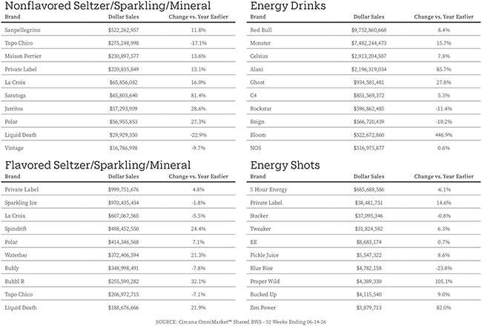Select the Saratoga 81.4% change value
The image size is (482, 326).
198,96
